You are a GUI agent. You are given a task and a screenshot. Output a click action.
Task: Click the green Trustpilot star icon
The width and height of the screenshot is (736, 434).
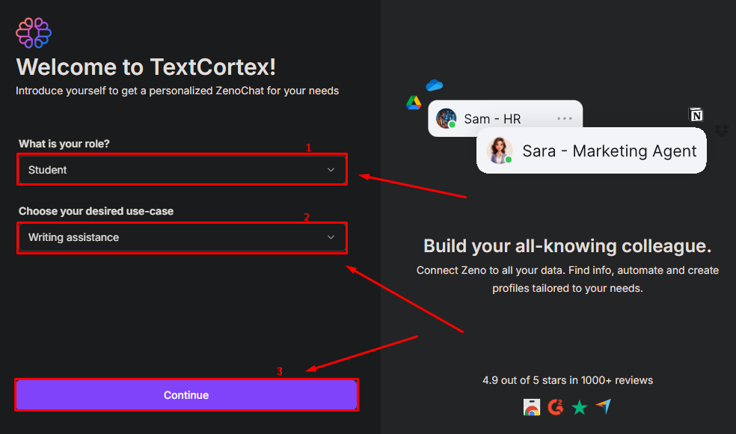coord(579,407)
